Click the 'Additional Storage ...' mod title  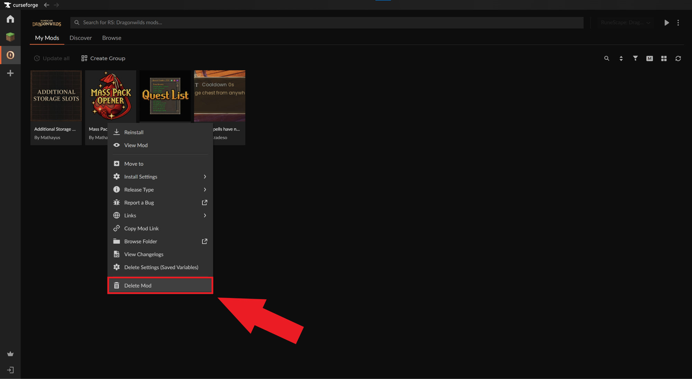coord(55,129)
